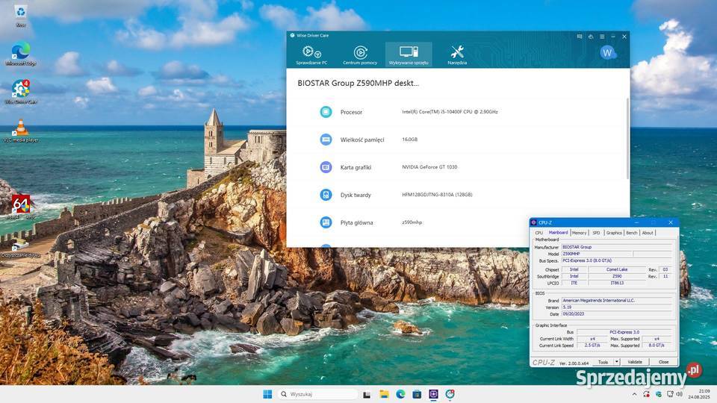
Task: Open the network tray icon
Action: point(669,394)
